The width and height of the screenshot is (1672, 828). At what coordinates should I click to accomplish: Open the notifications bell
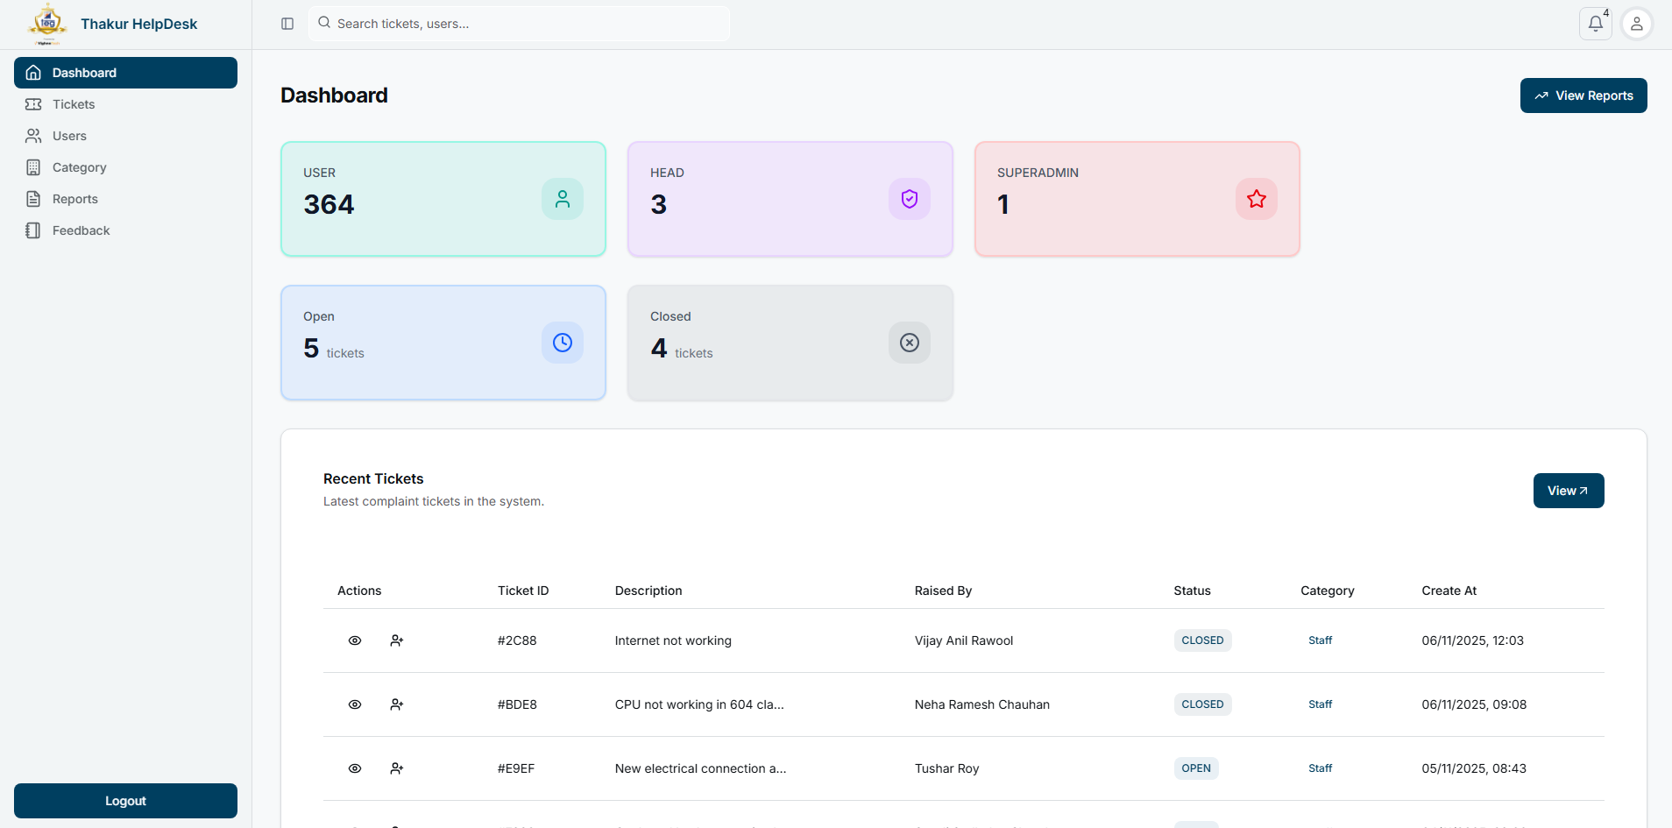click(x=1595, y=24)
